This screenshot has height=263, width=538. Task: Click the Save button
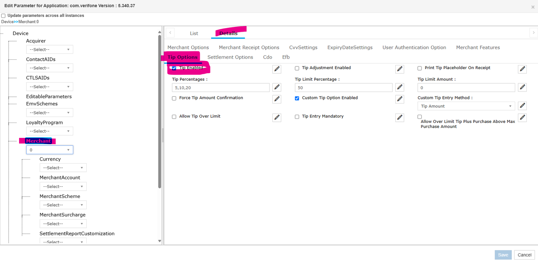click(503, 255)
